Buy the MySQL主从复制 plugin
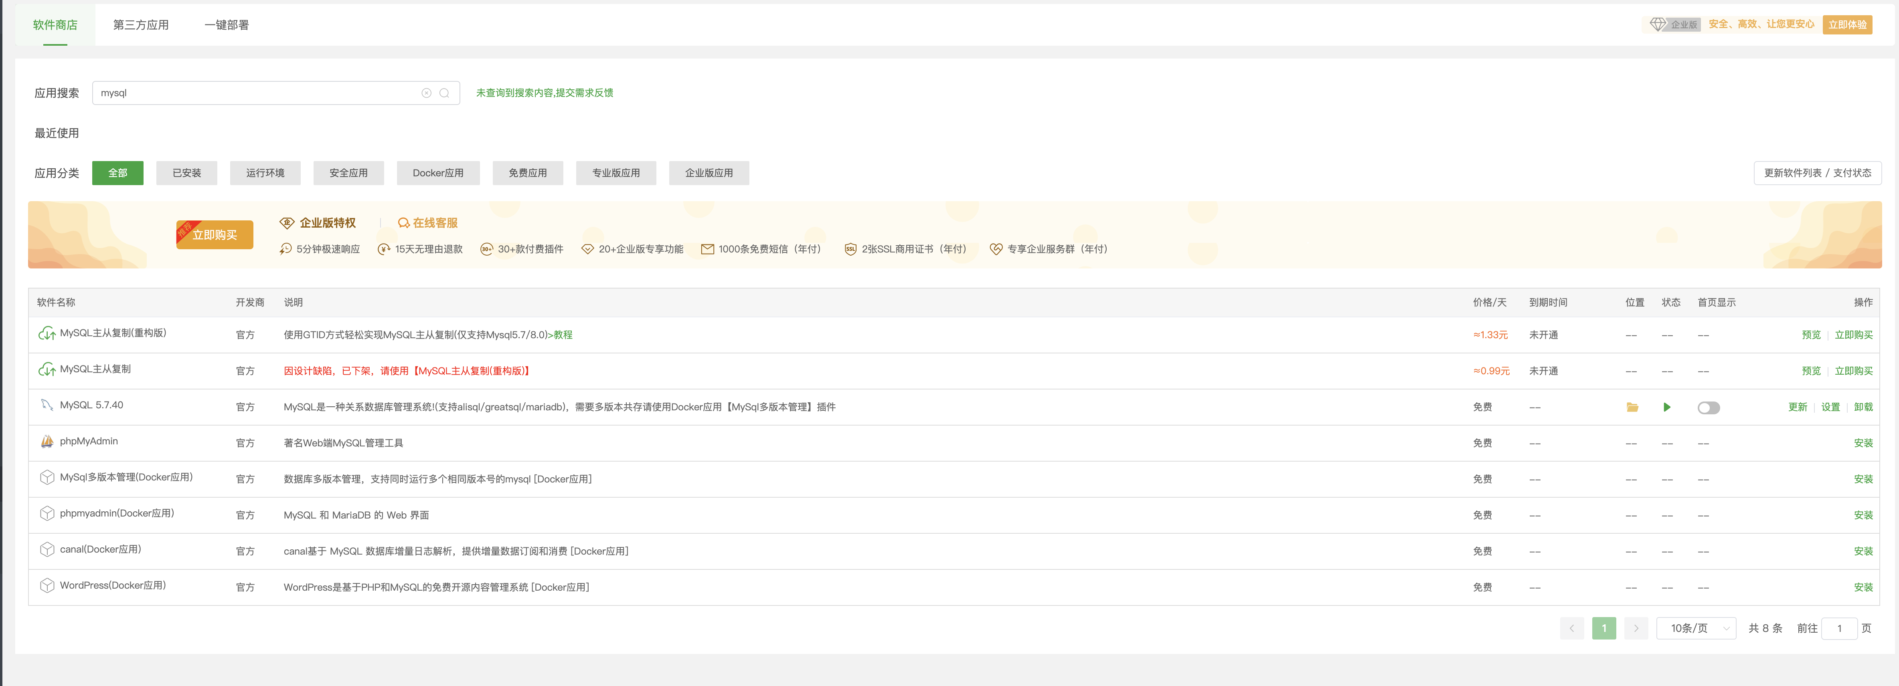Viewport: 1899px width, 686px height. click(x=1853, y=371)
